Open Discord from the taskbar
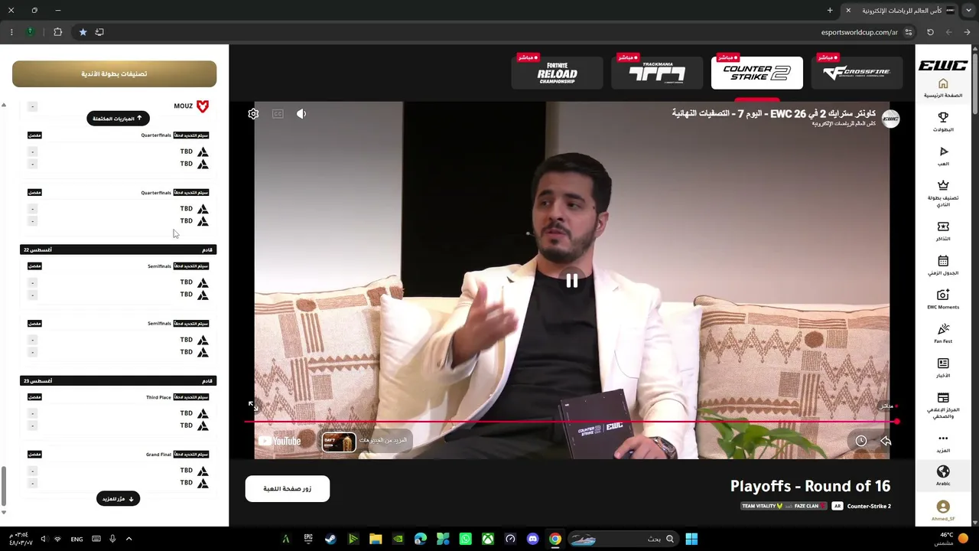The image size is (979, 551). [x=533, y=539]
